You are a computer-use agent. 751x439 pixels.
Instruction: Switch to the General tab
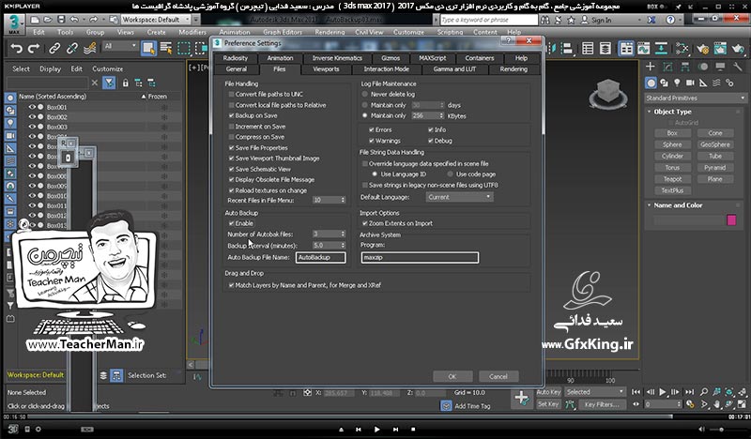[237, 69]
